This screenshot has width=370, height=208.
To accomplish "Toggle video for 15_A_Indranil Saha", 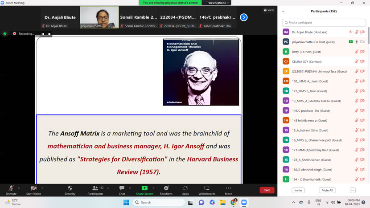I will [362, 130].
